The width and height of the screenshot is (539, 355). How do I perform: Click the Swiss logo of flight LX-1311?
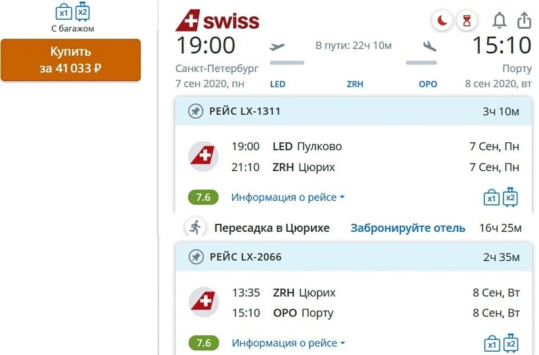(204, 156)
